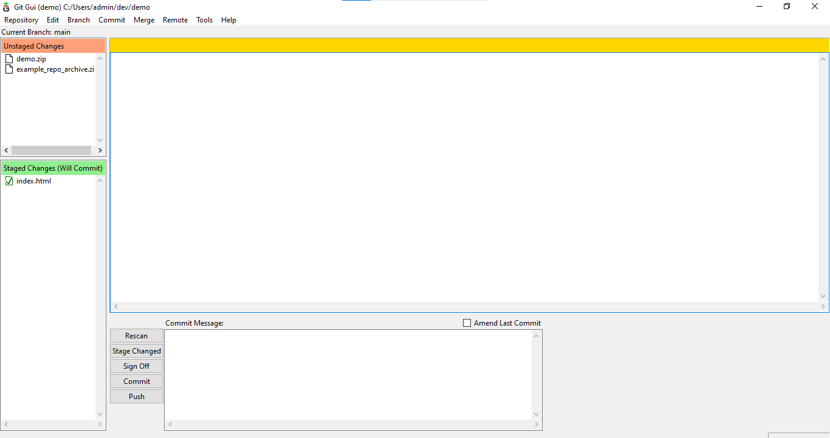Open the Branch menu
This screenshot has width=830, height=438.
(x=78, y=20)
